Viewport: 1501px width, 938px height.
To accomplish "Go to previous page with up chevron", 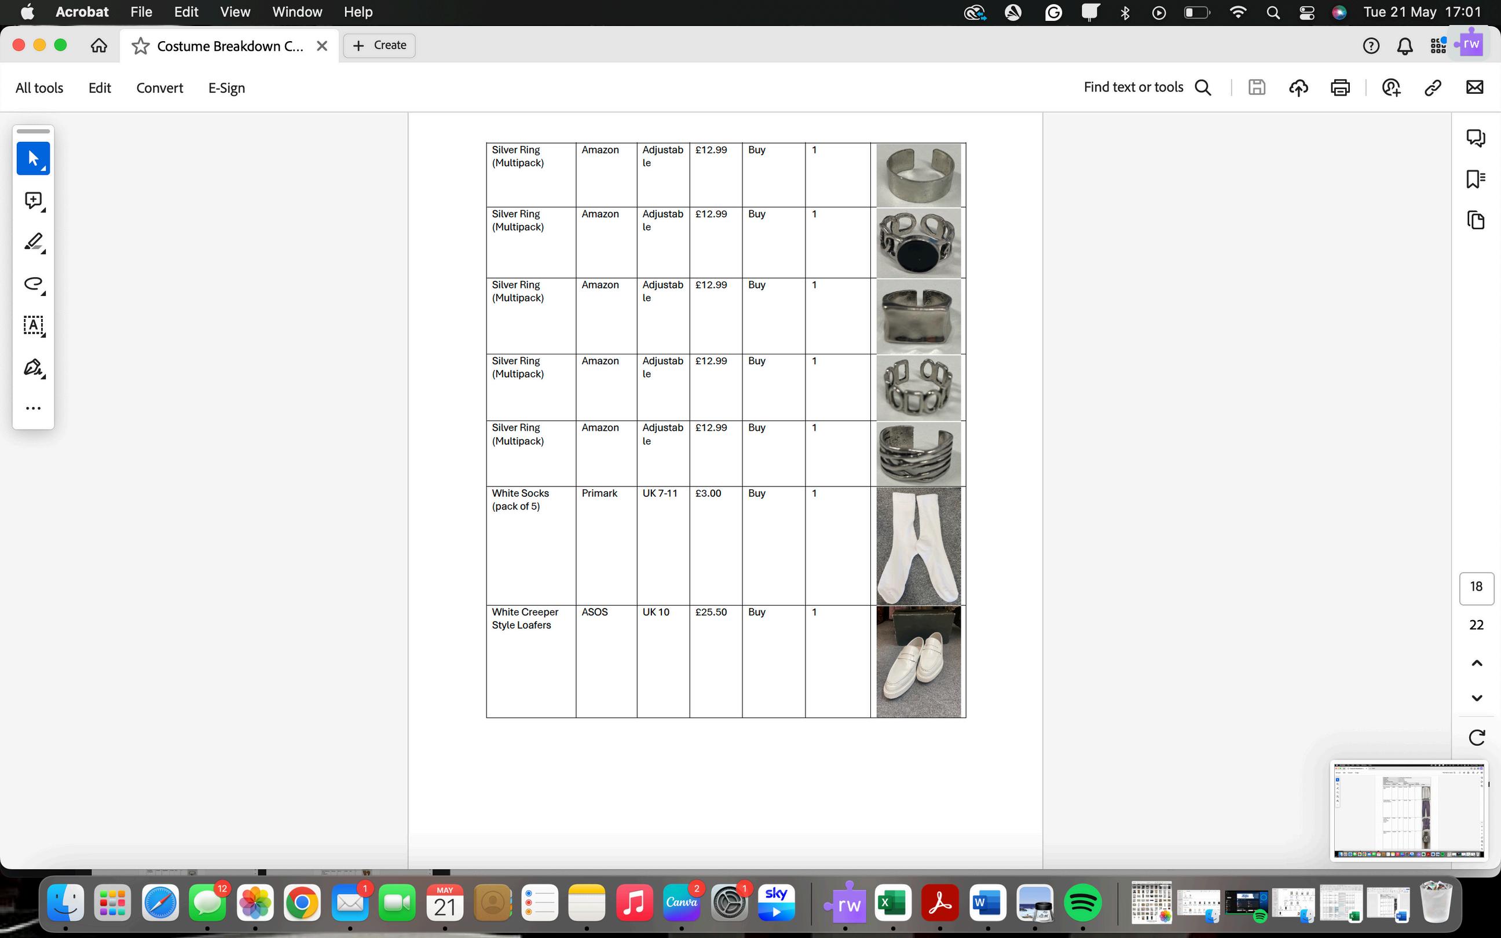I will tap(1477, 663).
